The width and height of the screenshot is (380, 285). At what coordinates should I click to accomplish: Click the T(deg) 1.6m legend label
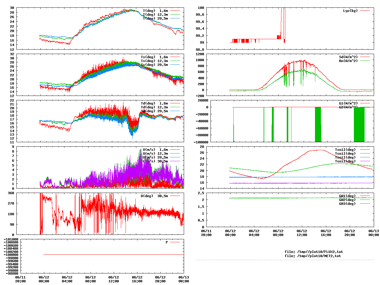point(155,11)
